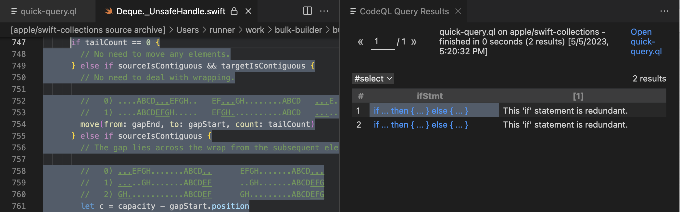Select the Users breadcrumb segment
Viewport: 680px width, 212px height.
pos(187,30)
